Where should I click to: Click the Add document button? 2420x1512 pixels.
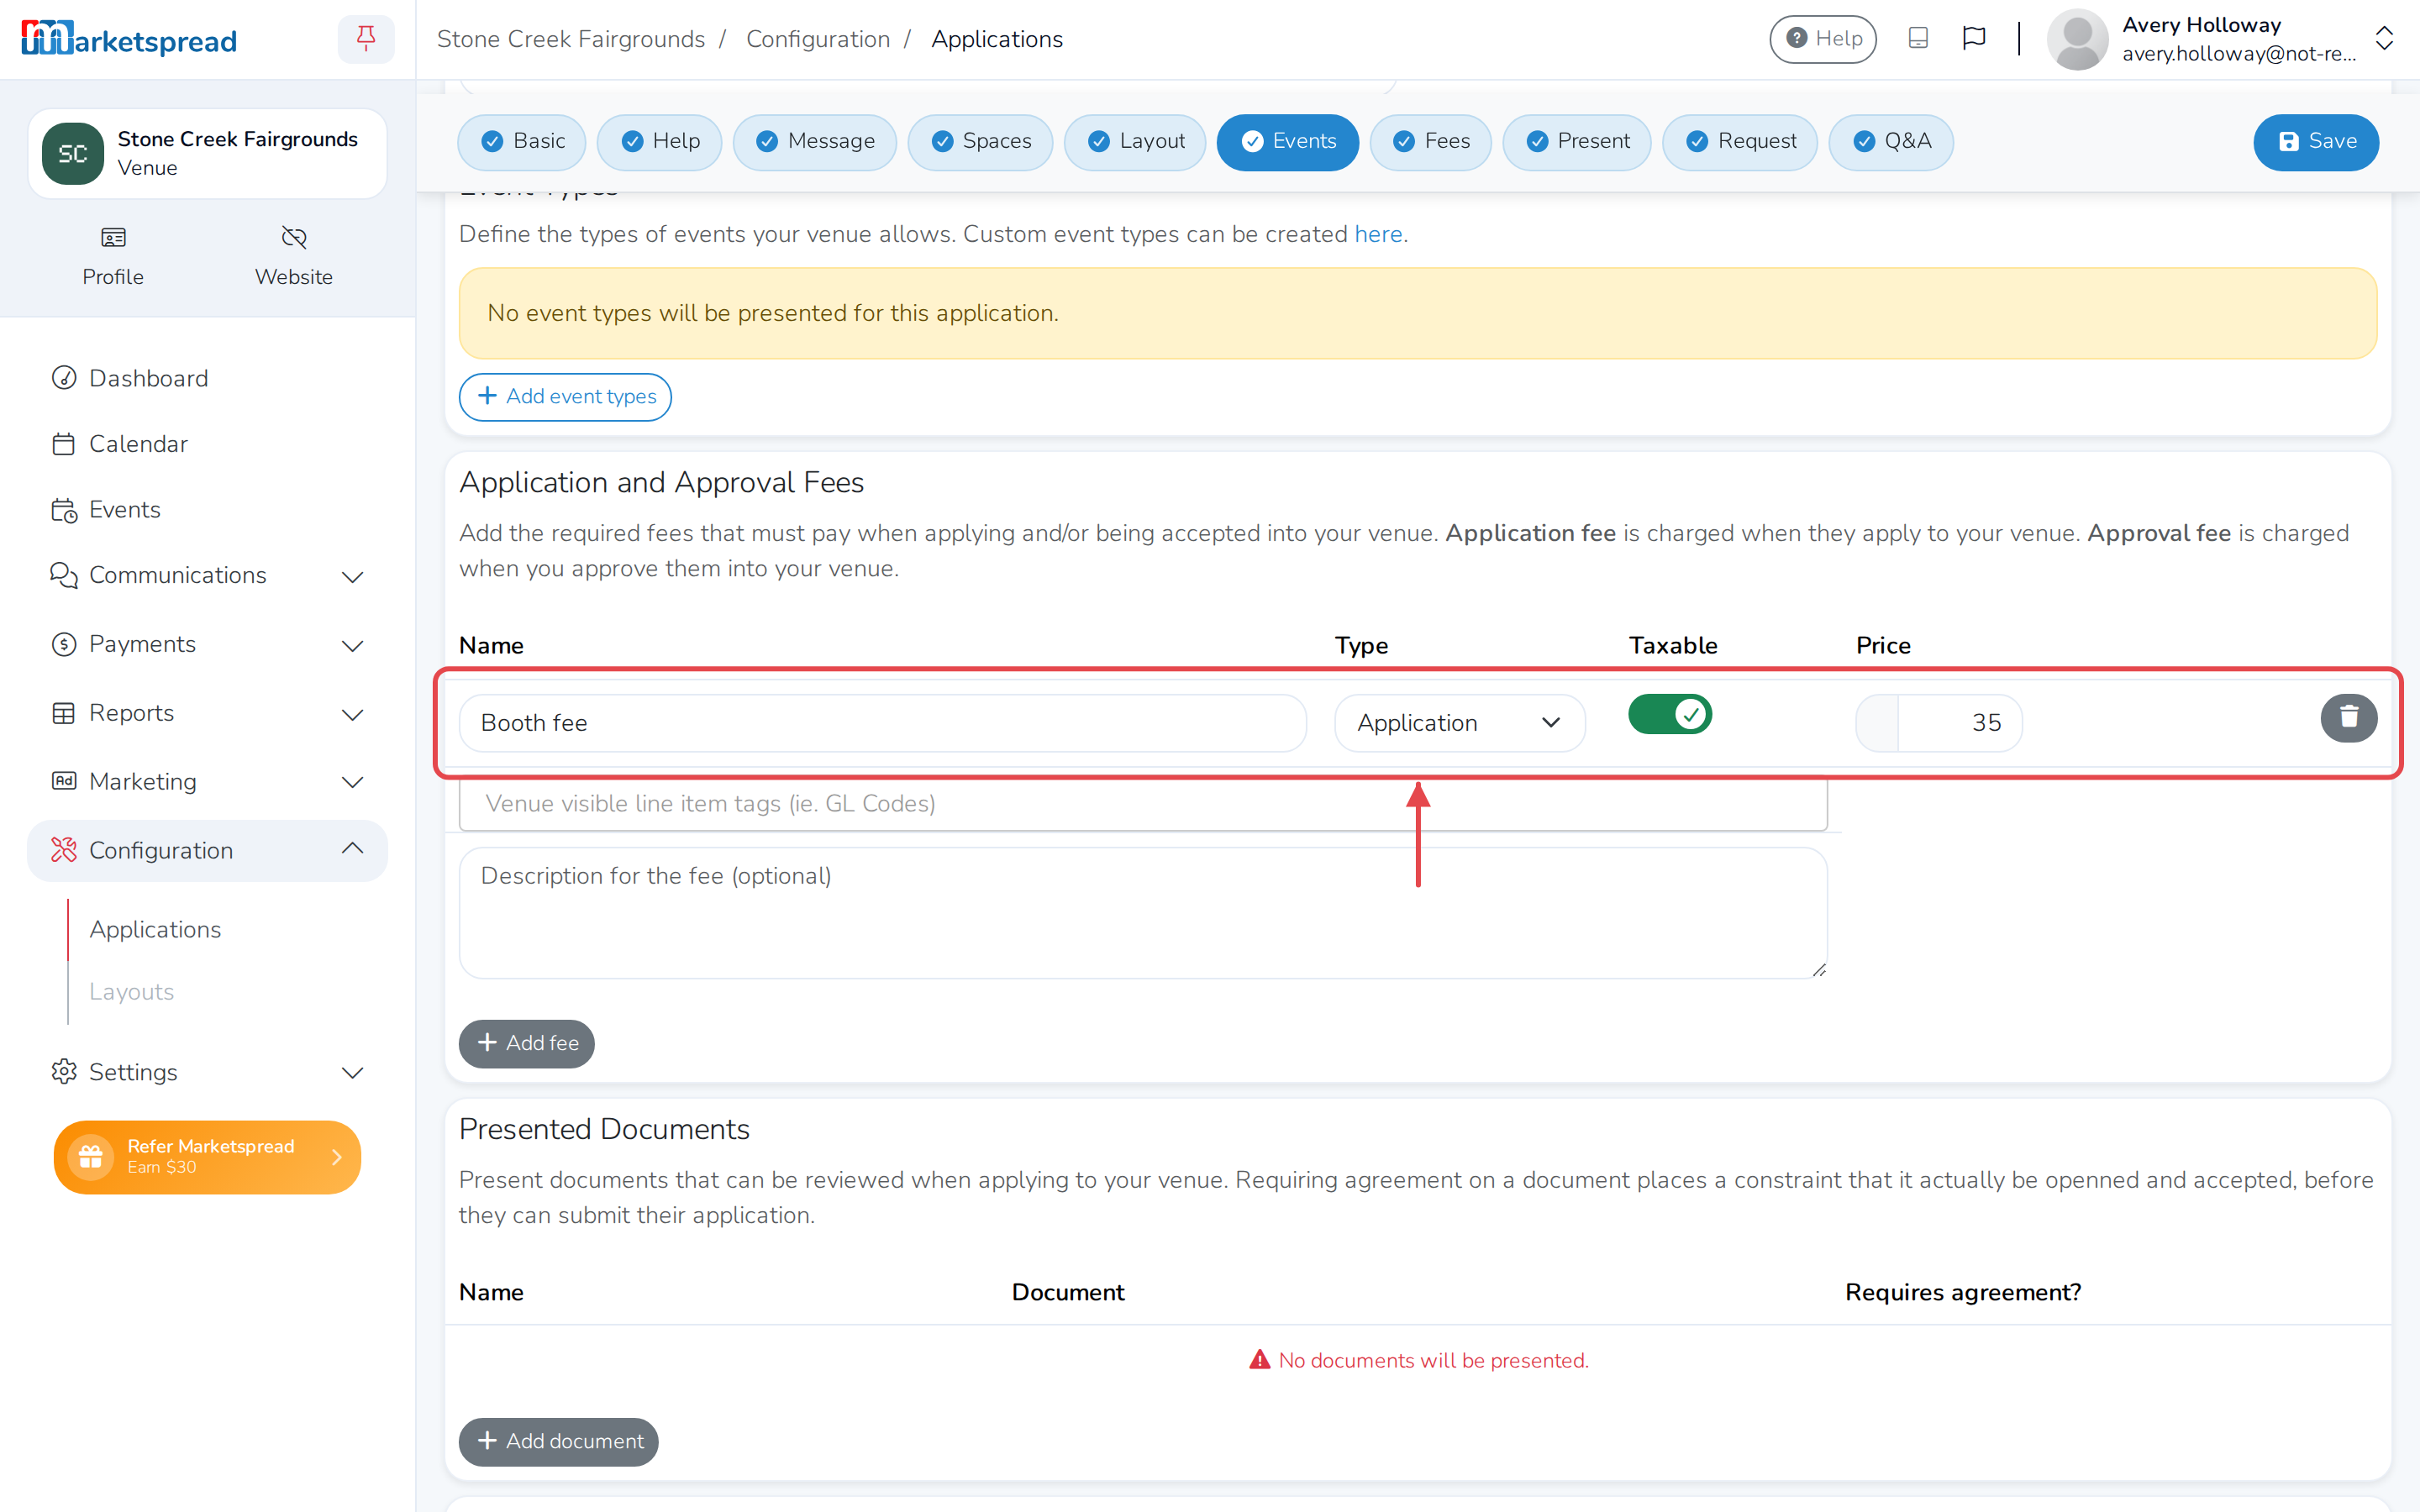click(558, 1441)
